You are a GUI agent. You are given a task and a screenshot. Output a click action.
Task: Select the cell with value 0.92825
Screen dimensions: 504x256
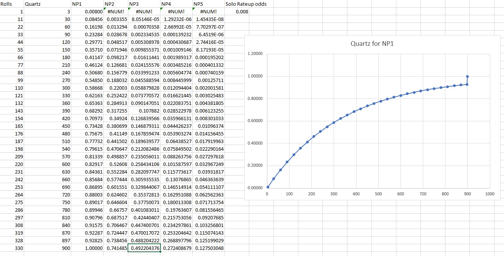coord(87,240)
